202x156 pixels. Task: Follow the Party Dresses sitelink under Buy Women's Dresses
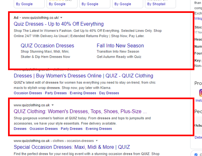point(56,93)
